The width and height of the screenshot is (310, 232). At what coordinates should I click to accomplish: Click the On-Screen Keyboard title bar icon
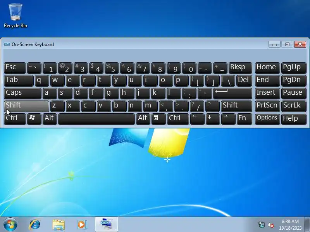(x=7, y=44)
